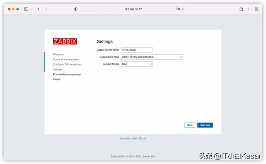Screen dimensions: 266x164
Task: Click the translate page icon
Action: pos(178,9)
